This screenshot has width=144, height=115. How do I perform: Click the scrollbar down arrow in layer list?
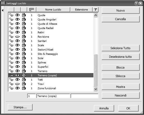pos(96,89)
